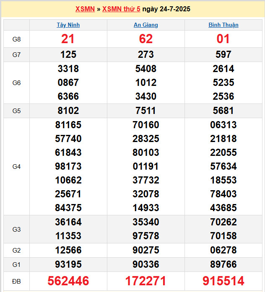Click Bình Thuận G8 result 01
Viewport: 265px width, 292px height.
[x=223, y=39]
